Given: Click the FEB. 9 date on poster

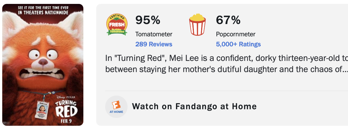Looking at the screenshot, I should tap(66, 121).
